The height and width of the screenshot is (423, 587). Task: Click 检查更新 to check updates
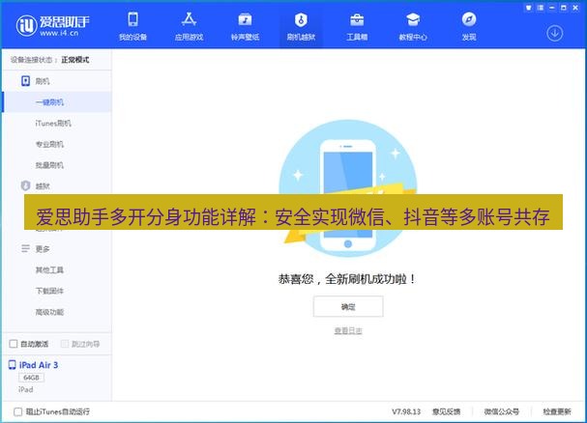coord(557,411)
